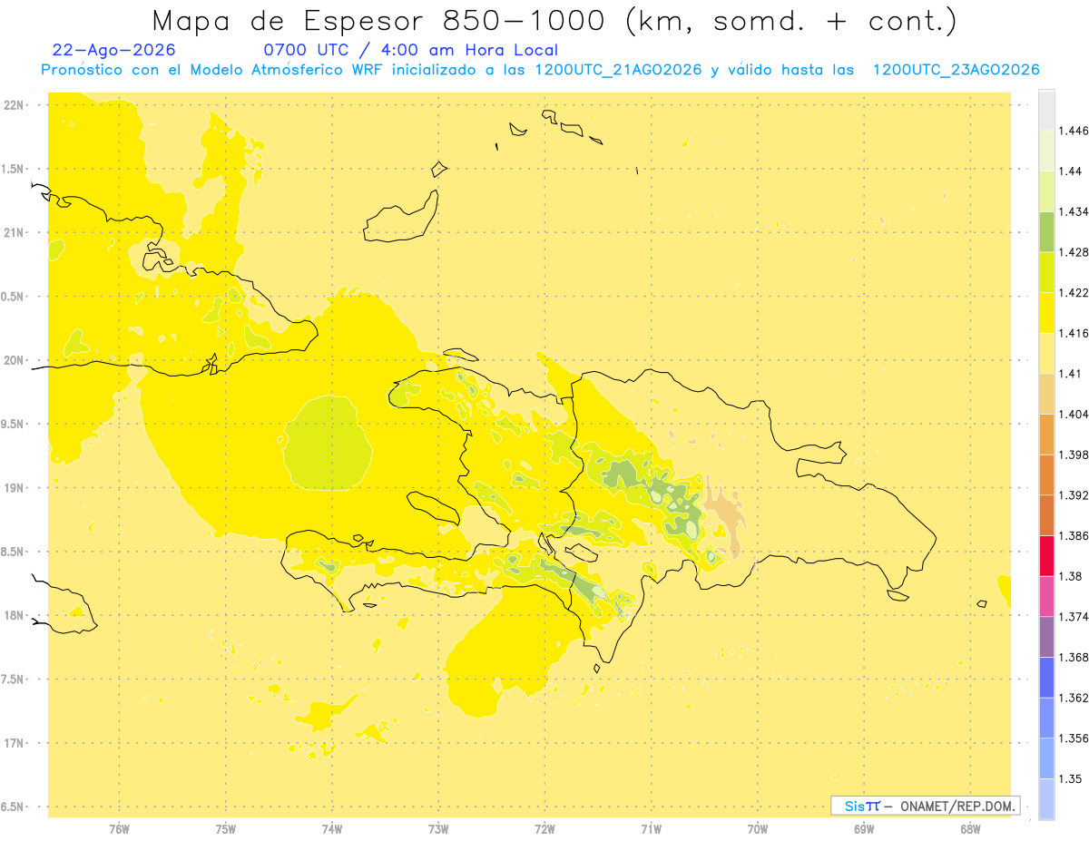
Task: Select the date label '22-Ago-2026'
Action: 114,50
